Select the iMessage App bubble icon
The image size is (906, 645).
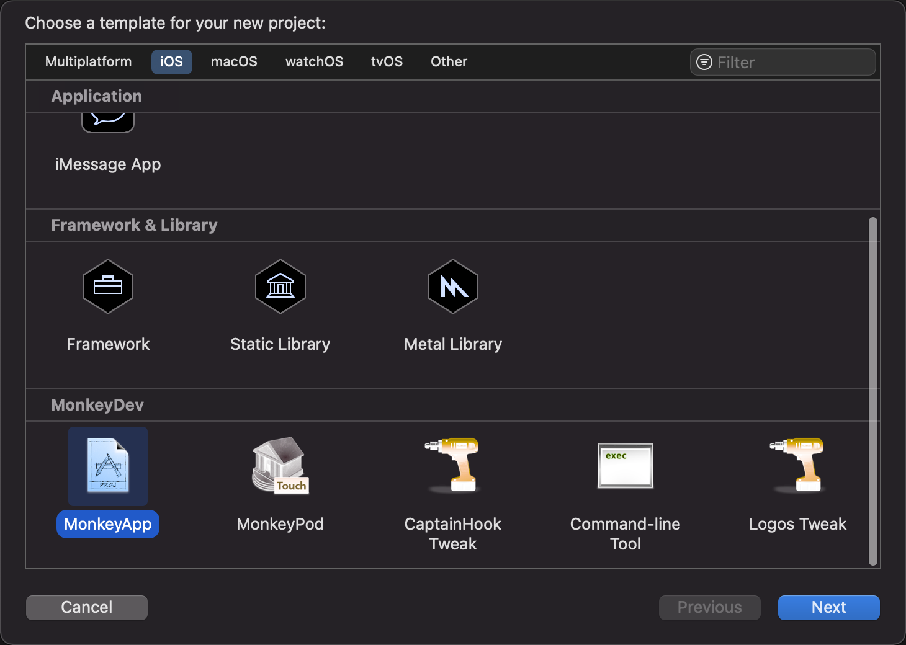point(108,122)
